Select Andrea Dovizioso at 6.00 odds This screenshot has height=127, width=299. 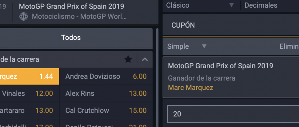click(106, 76)
